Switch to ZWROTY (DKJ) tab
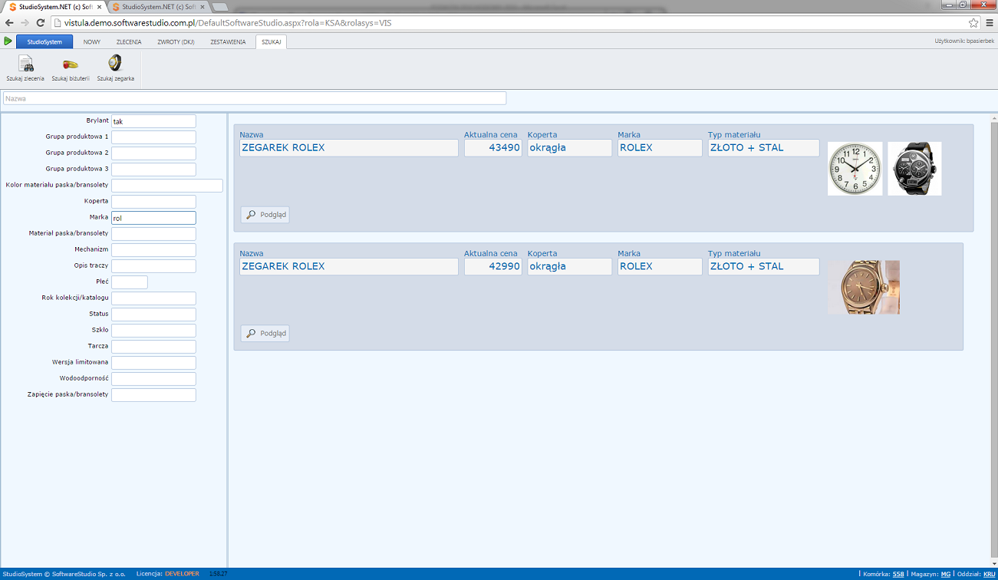The height and width of the screenshot is (580, 998). (176, 42)
